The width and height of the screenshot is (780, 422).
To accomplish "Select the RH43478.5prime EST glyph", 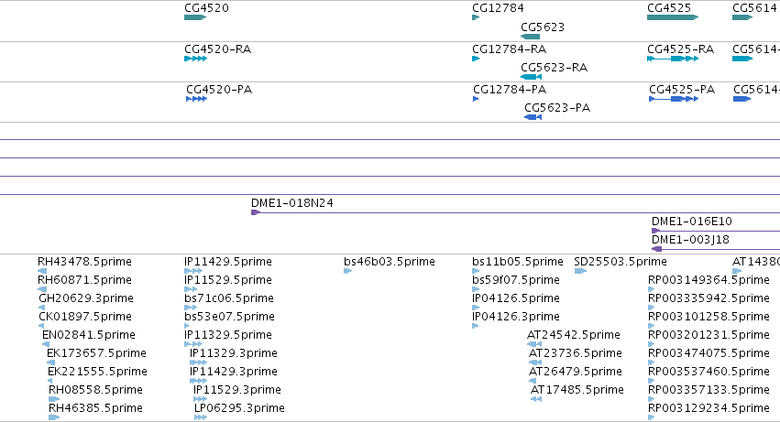I will (x=42, y=271).
